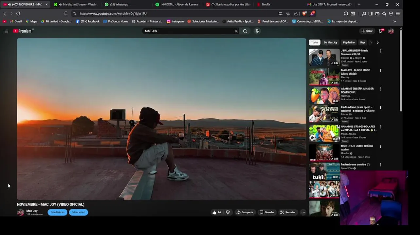Viewport: 420px width, 235px height.
Task: Open options for Bhavi HIJO UNICO video
Action: click(380, 146)
